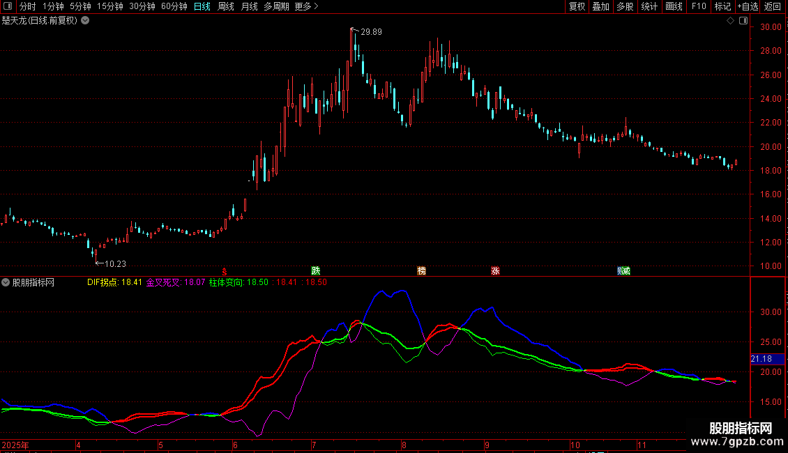This screenshot has width=788, height=453.
Task: Toggle 复权 price adjustment
Action: tap(577, 6)
